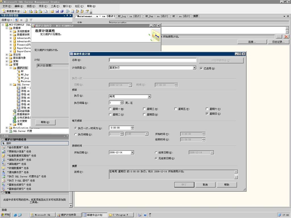Click 全文搜索 node in Object Explorer
This screenshot has height=218, width=291.
click(22, 121)
